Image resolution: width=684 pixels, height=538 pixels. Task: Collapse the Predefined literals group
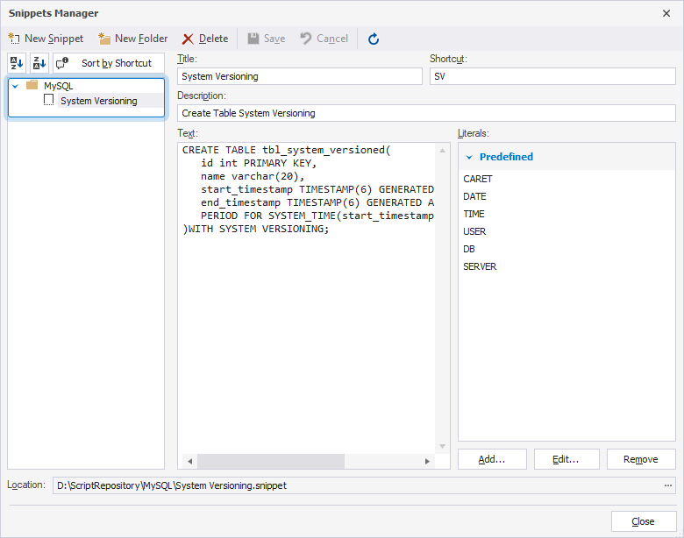469,157
